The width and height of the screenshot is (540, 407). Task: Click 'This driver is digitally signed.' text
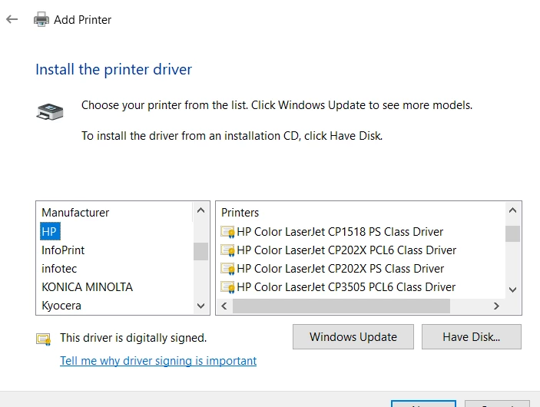click(134, 338)
